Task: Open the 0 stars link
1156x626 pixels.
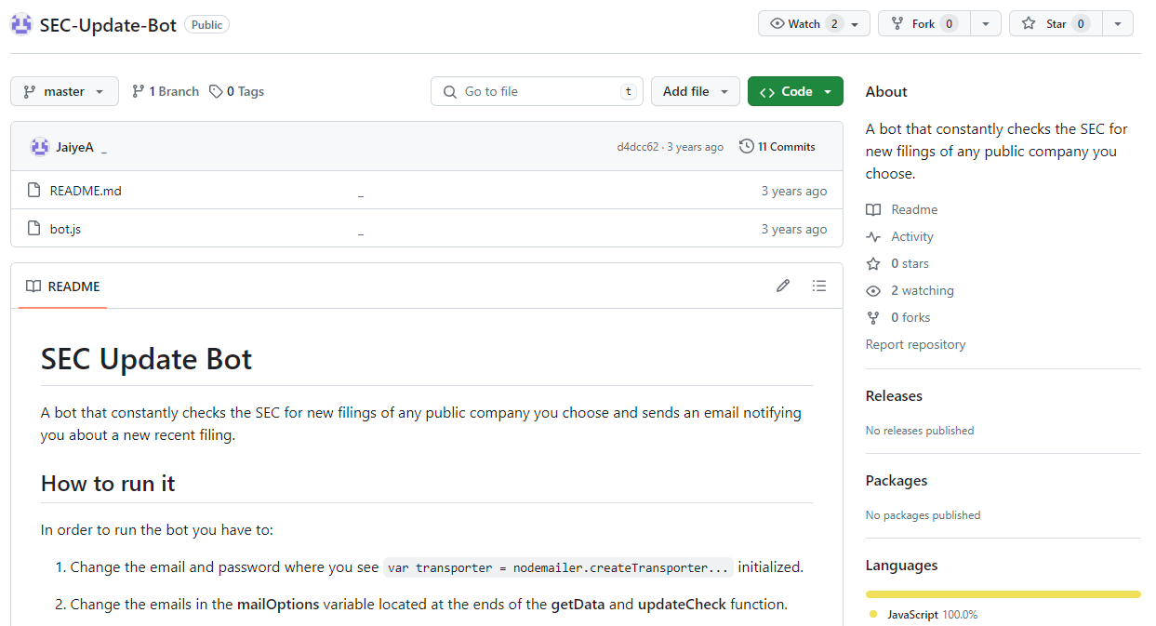Action: pos(910,264)
